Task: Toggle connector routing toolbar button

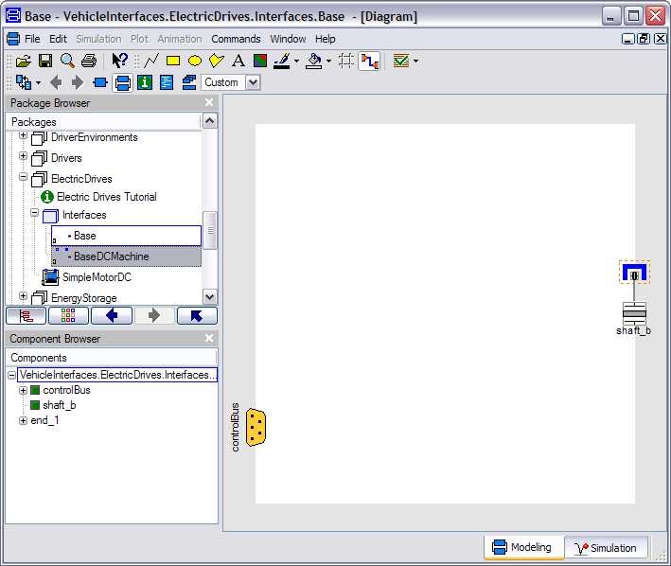Action: [x=369, y=61]
